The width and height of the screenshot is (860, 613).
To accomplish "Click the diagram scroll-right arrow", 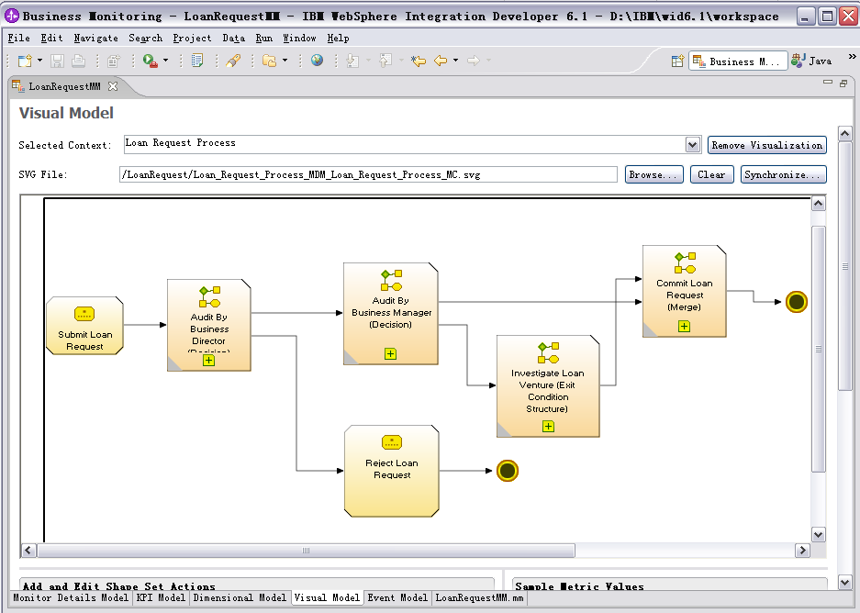I will tap(802, 551).
